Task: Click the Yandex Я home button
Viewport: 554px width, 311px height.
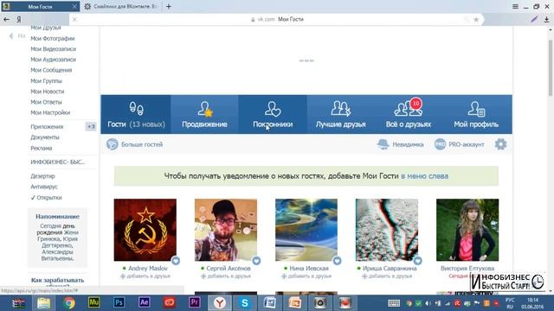Action: [19, 19]
